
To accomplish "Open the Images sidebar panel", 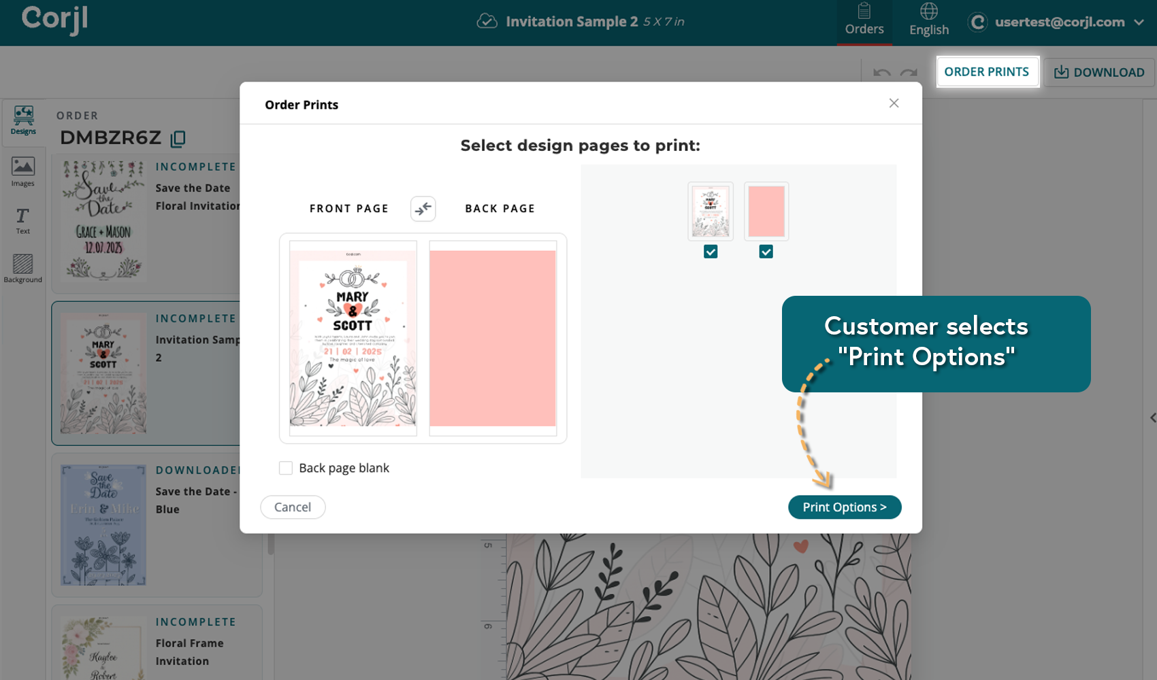I will point(22,172).
